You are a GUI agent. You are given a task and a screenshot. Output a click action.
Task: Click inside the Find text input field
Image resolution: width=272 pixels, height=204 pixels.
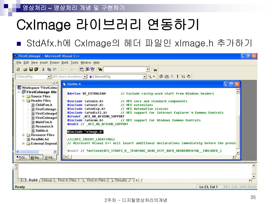point(124,69)
